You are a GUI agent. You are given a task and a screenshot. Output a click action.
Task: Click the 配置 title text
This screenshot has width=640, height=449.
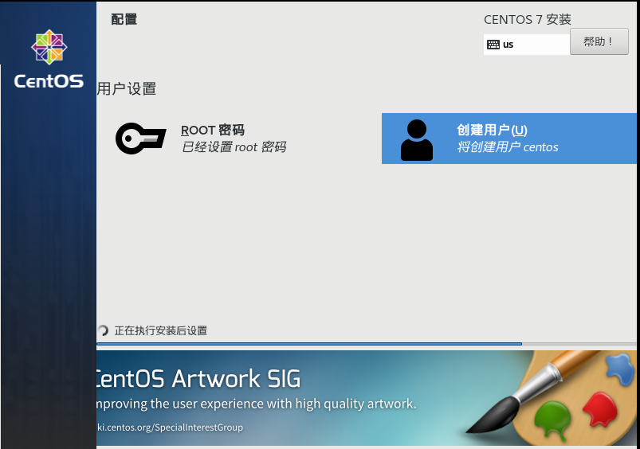coord(124,19)
